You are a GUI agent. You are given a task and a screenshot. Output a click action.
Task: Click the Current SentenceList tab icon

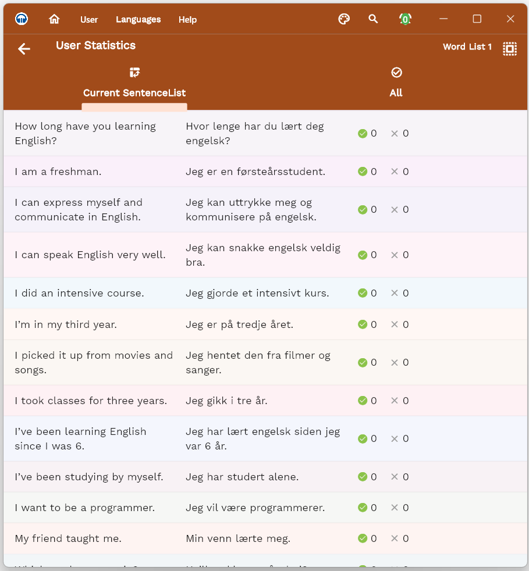click(x=135, y=73)
